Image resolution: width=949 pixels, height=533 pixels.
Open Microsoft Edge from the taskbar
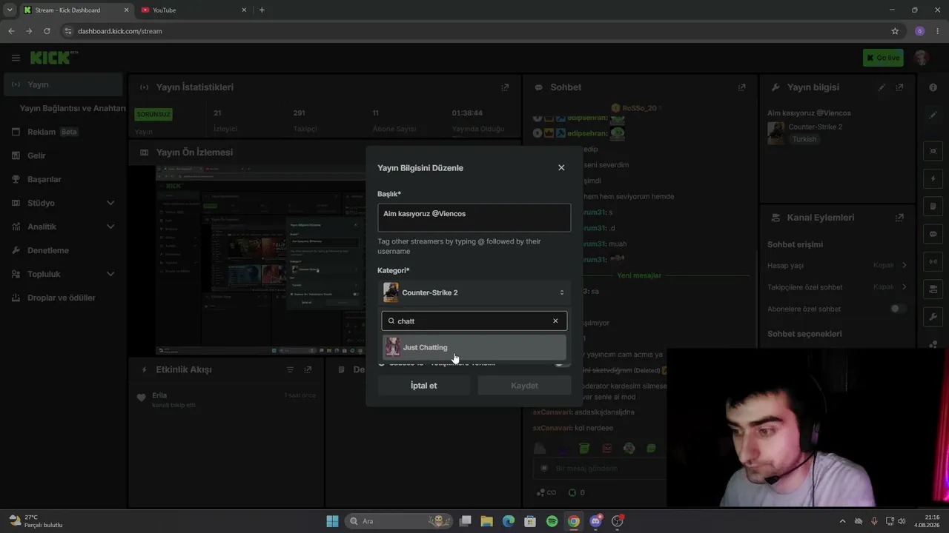[x=508, y=521]
